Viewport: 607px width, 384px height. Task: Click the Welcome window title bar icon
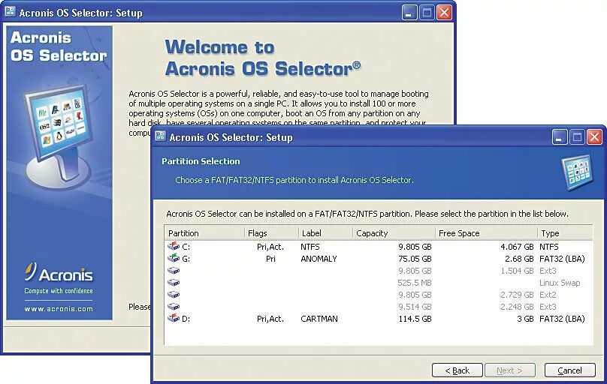coord(10,12)
